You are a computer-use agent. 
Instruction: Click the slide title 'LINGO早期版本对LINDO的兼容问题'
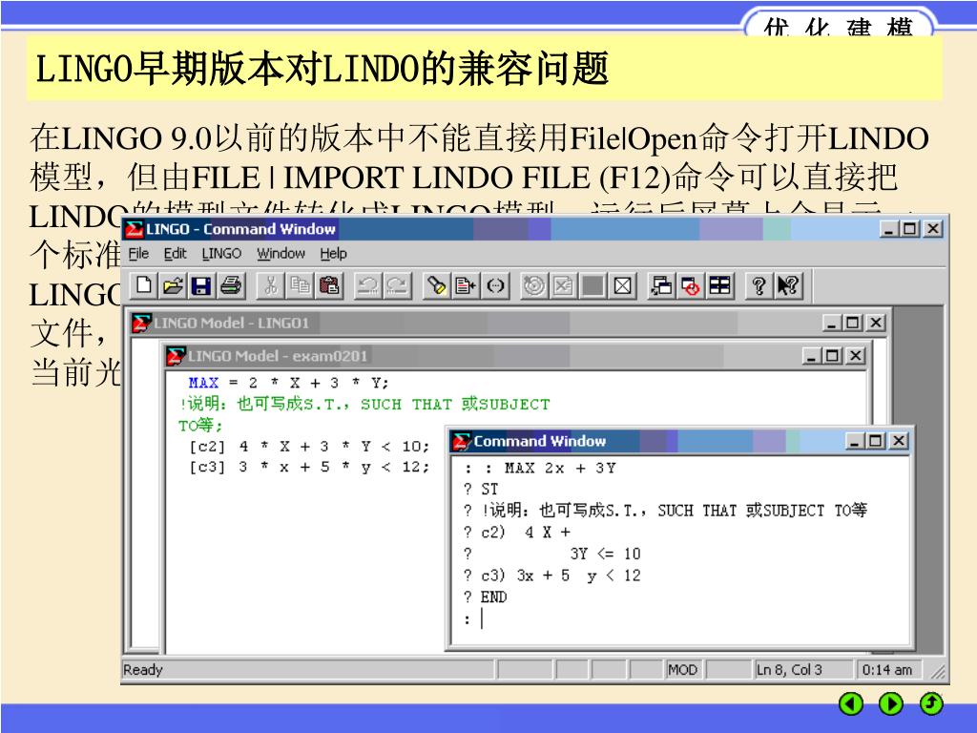click(322, 69)
